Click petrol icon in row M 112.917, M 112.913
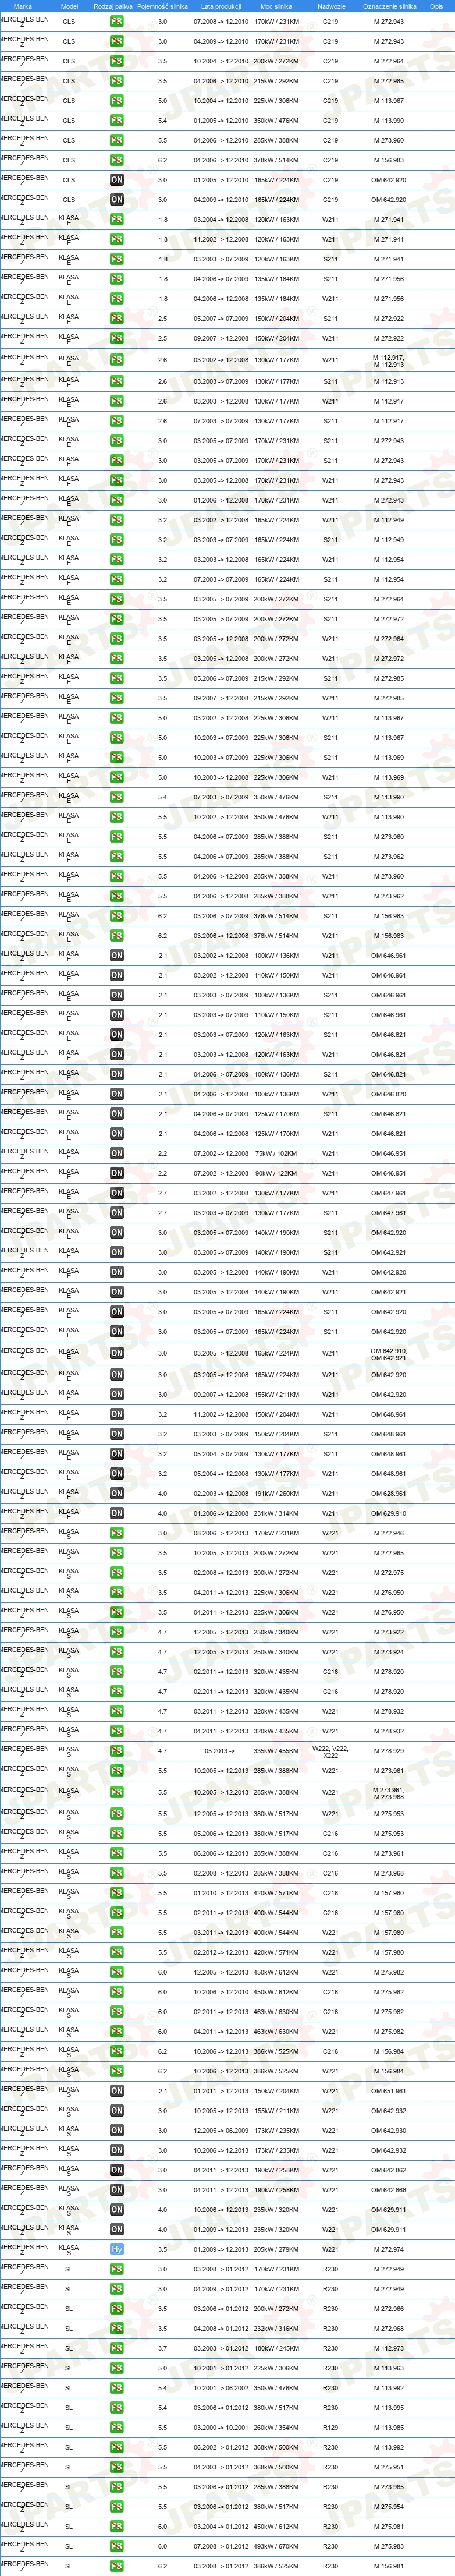Image resolution: width=455 pixels, height=2576 pixels. pos(117,360)
